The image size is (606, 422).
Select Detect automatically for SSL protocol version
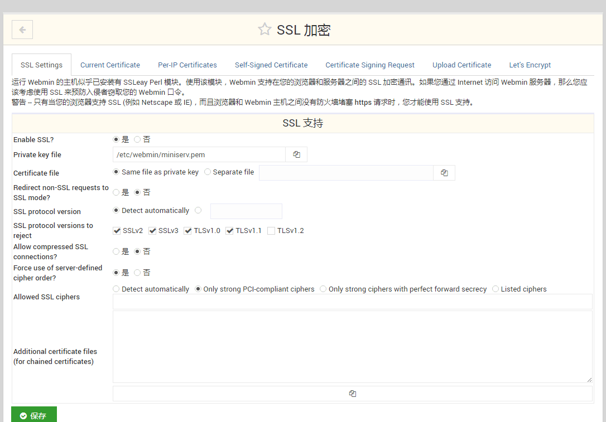point(116,210)
